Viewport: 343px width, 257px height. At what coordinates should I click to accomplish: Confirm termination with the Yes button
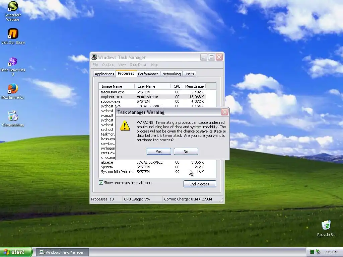click(159, 152)
